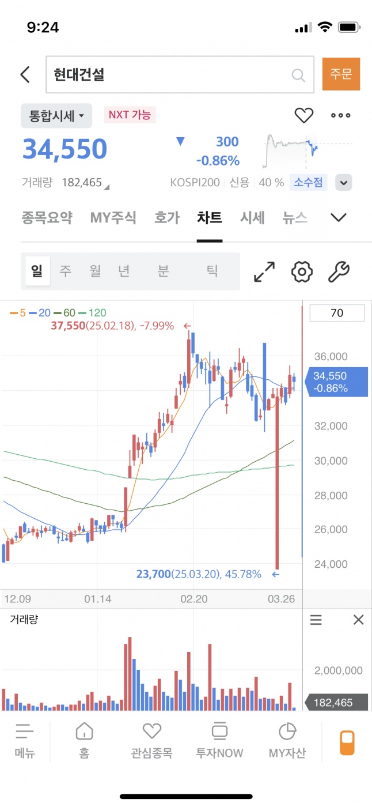
Task: Open the three-dot more options menu
Action: 340,115
